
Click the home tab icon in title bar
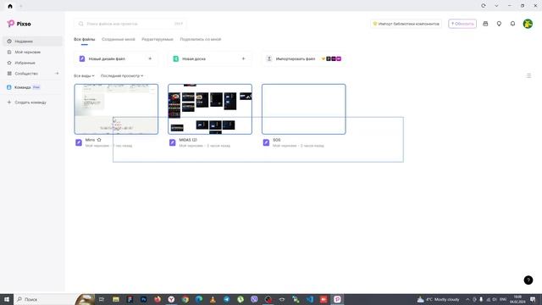point(10,6)
